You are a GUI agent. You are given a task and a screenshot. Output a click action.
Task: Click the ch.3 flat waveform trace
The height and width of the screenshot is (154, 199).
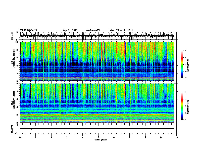click(x=97, y=129)
